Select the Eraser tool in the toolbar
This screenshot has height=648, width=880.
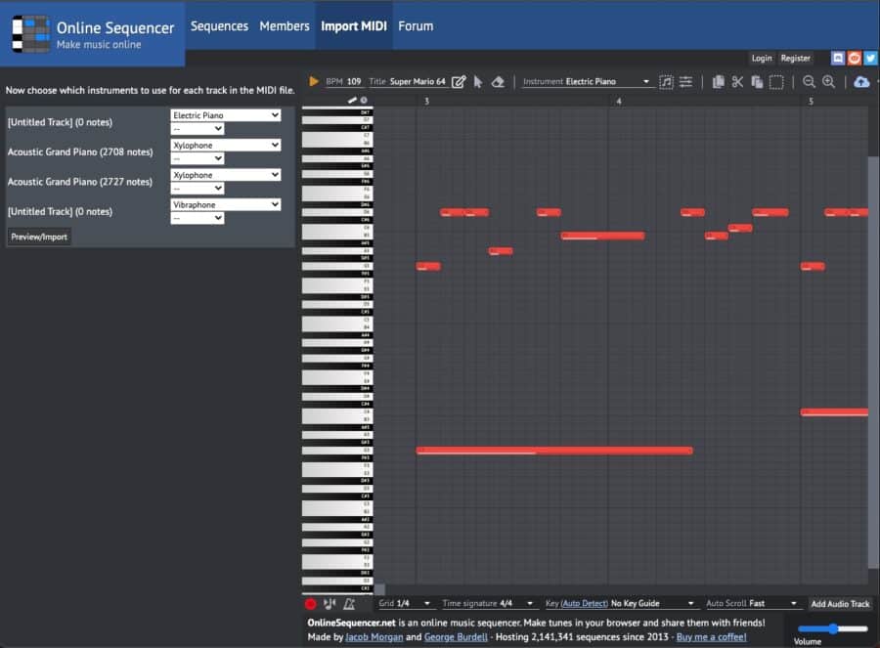coord(498,82)
